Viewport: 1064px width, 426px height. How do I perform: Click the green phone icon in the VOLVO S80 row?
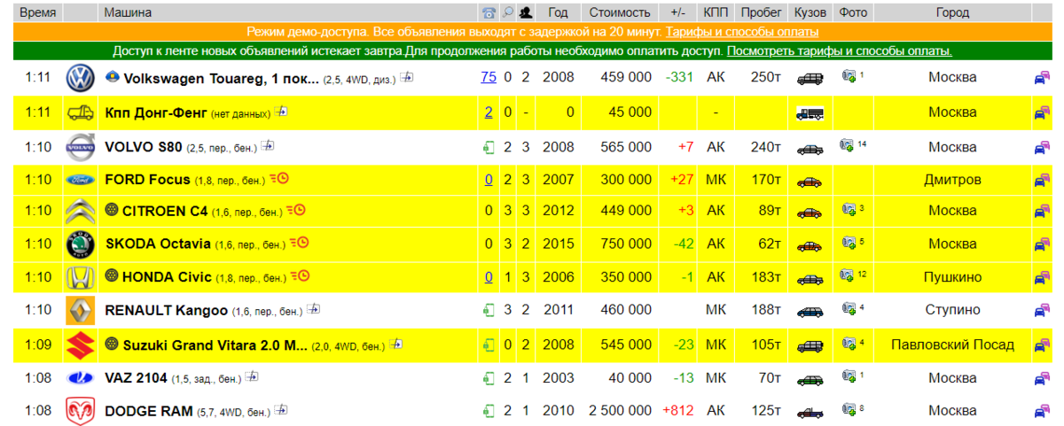(489, 146)
